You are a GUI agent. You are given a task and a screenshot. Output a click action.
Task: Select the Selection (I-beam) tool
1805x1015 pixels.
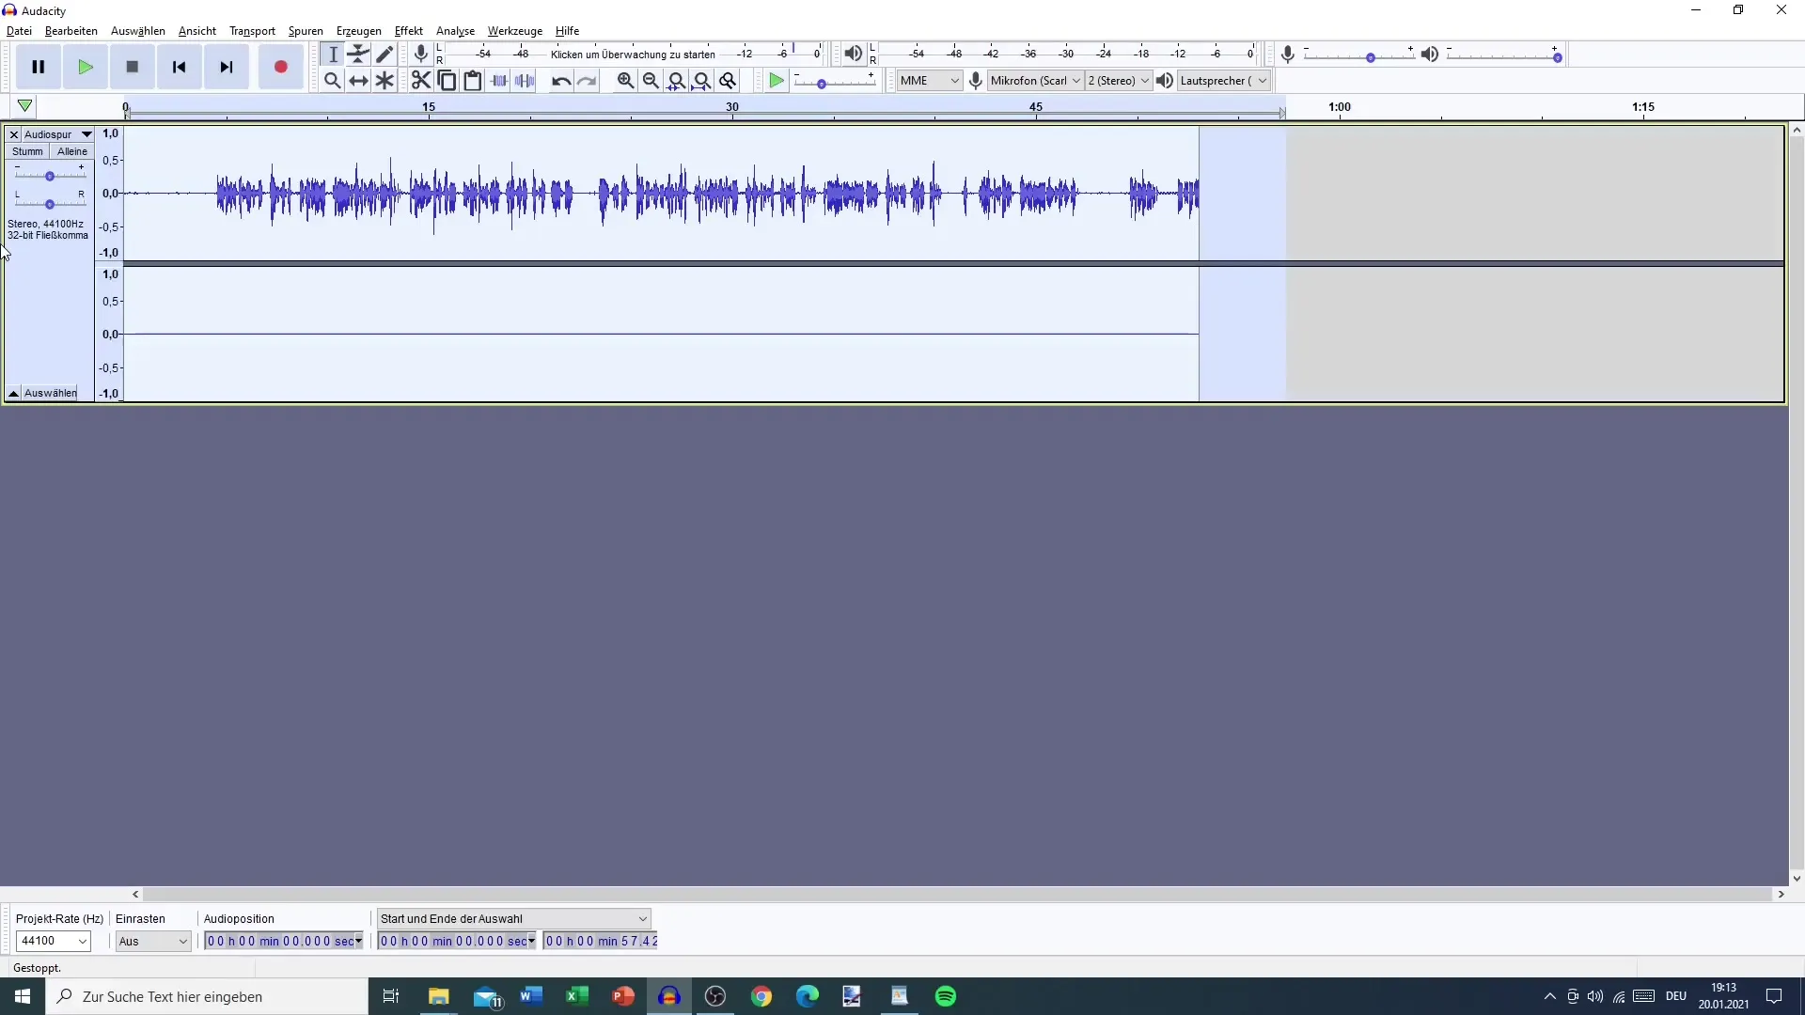[333, 55]
